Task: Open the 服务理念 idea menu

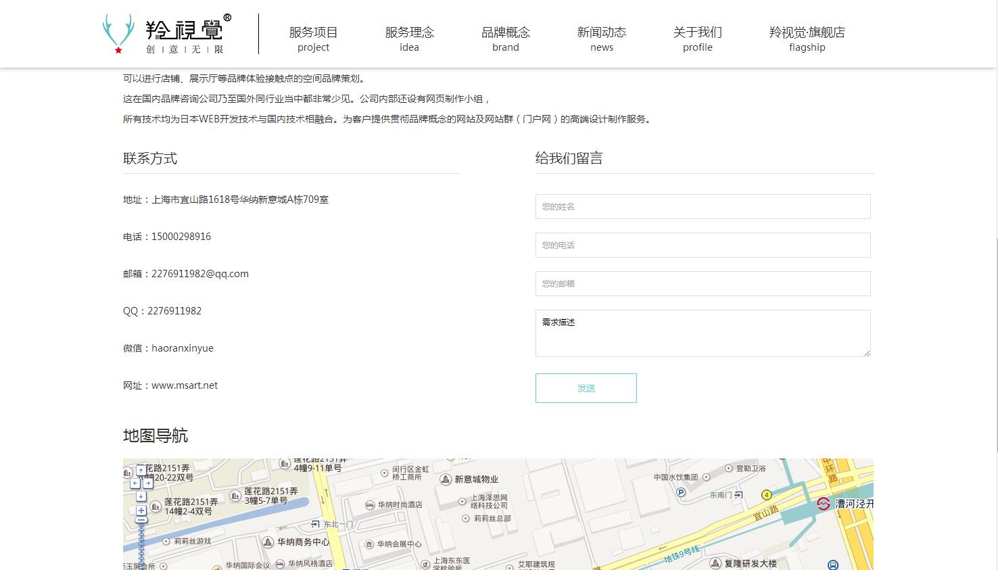Action: [x=409, y=39]
